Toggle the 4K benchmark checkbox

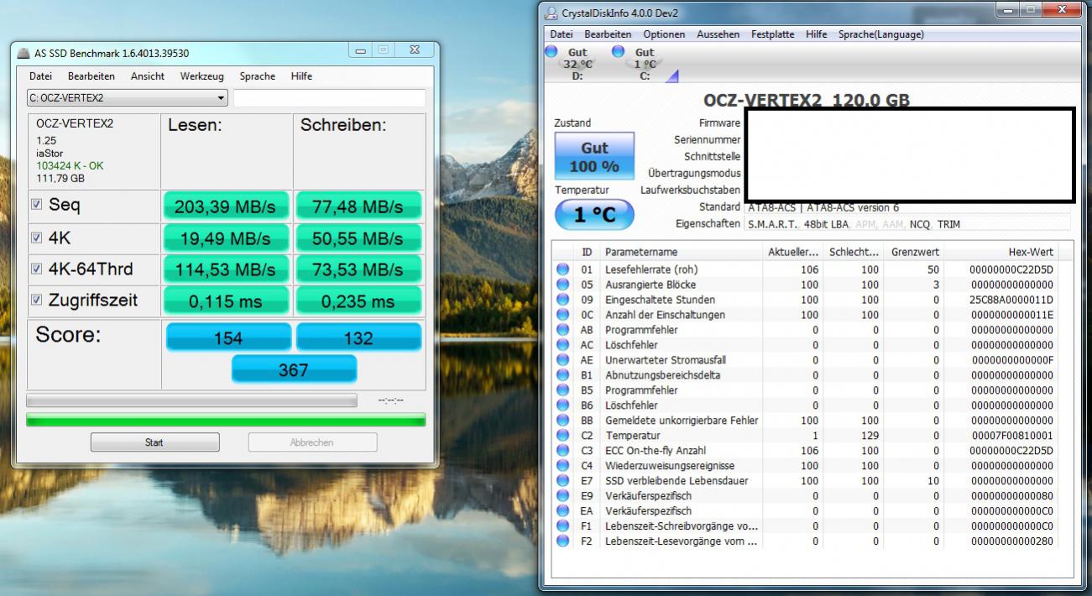click(x=36, y=238)
